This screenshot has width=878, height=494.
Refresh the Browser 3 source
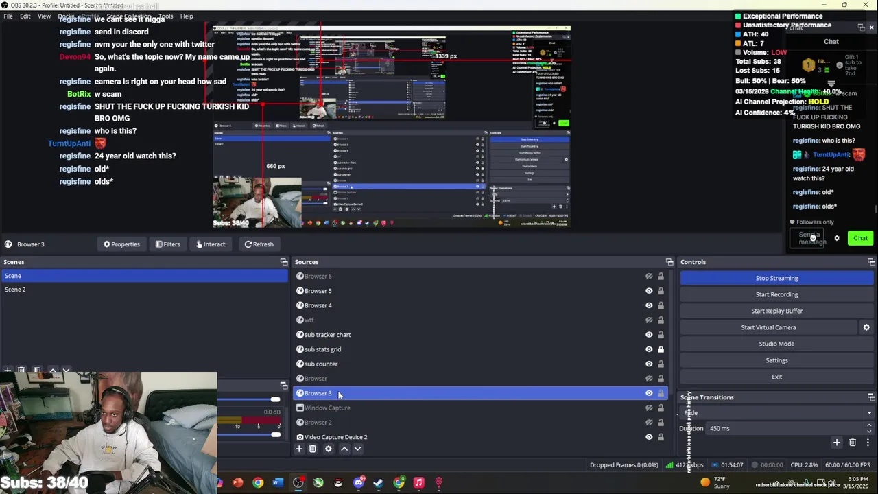(259, 244)
